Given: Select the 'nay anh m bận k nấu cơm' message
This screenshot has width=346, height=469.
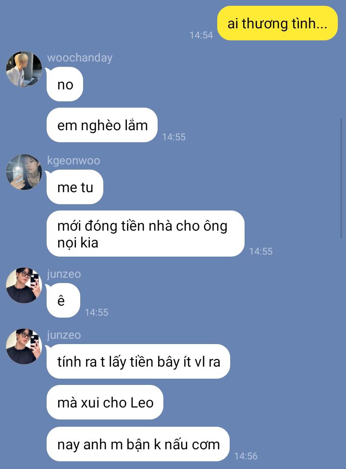Looking at the screenshot, I should 138,444.
